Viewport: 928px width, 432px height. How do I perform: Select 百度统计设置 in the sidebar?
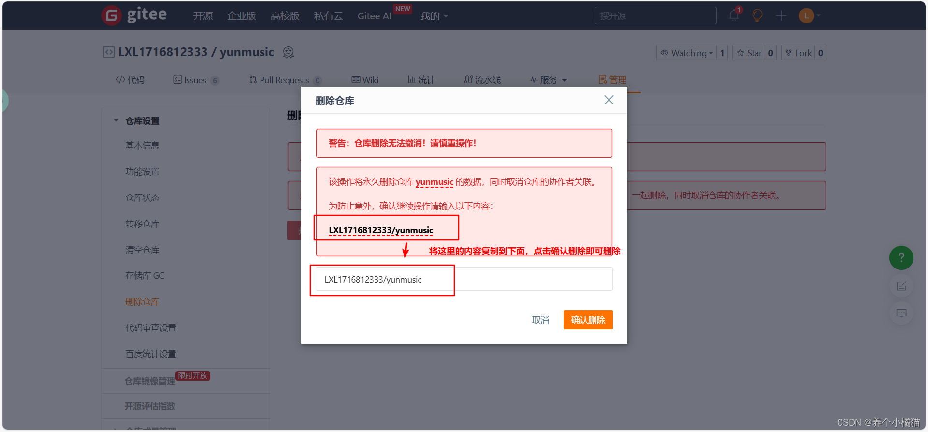pos(151,354)
